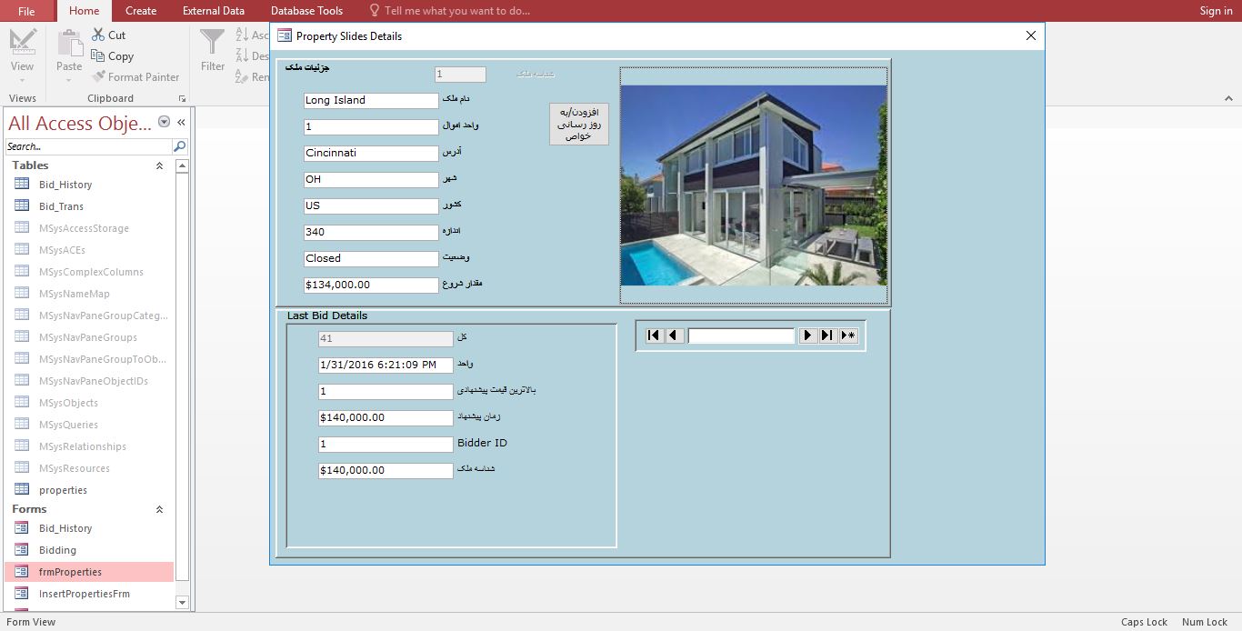Open the File menu
The width and height of the screenshot is (1242, 631).
(x=26, y=11)
